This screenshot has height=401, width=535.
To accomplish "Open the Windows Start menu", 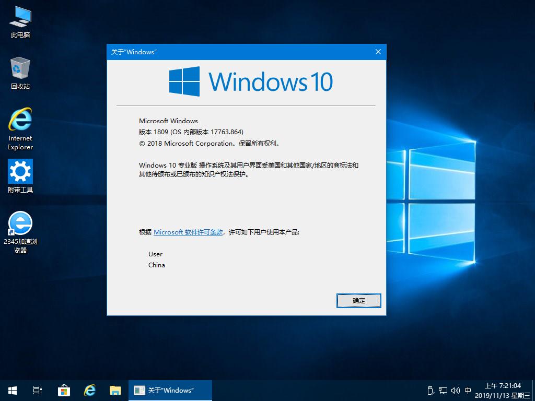I will [13, 391].
